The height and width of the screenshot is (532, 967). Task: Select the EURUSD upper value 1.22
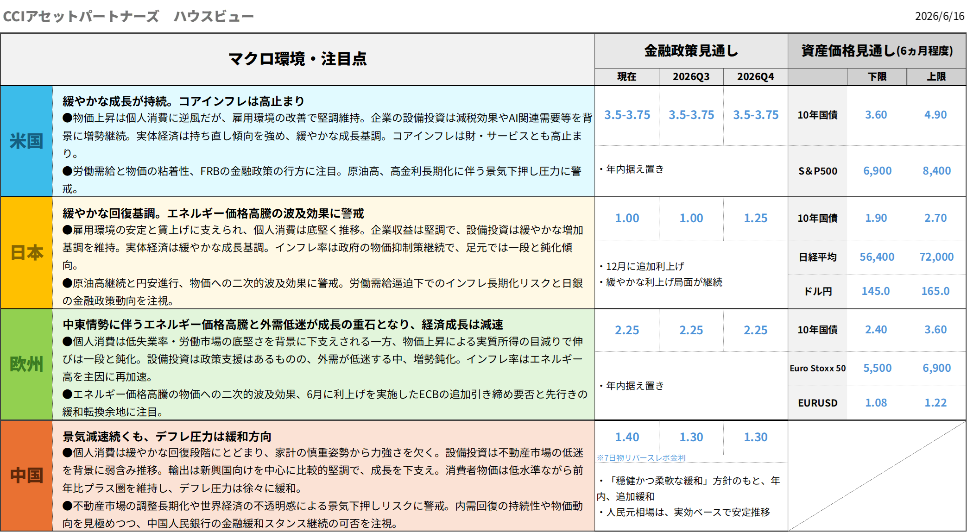pyautogui.click(x=935, y=403)
